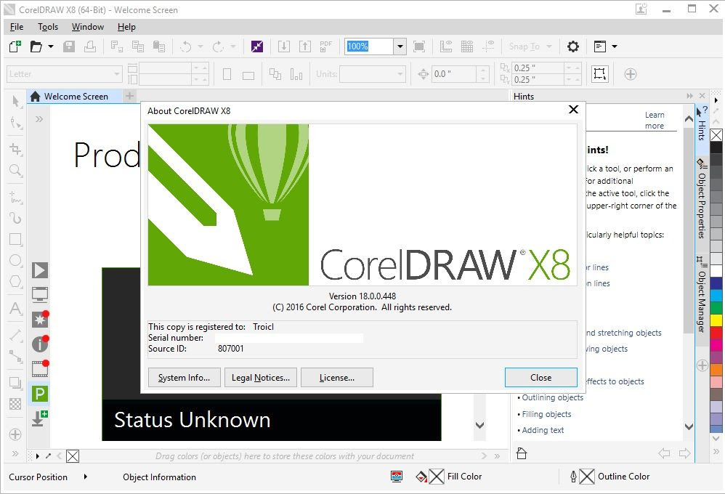Click the Export icon
725x494 pixels.
coord(305,46)
